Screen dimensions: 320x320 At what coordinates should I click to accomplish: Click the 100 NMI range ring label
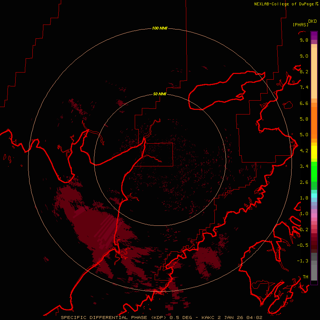[x=160, y=28]
